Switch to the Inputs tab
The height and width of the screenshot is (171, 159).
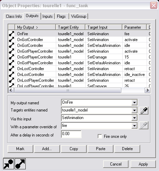tap(48, 16)
